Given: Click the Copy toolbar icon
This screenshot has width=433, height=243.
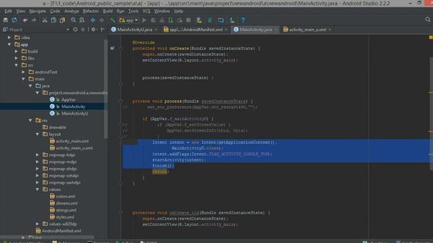Looking at the screenshot, I should 53,20.
